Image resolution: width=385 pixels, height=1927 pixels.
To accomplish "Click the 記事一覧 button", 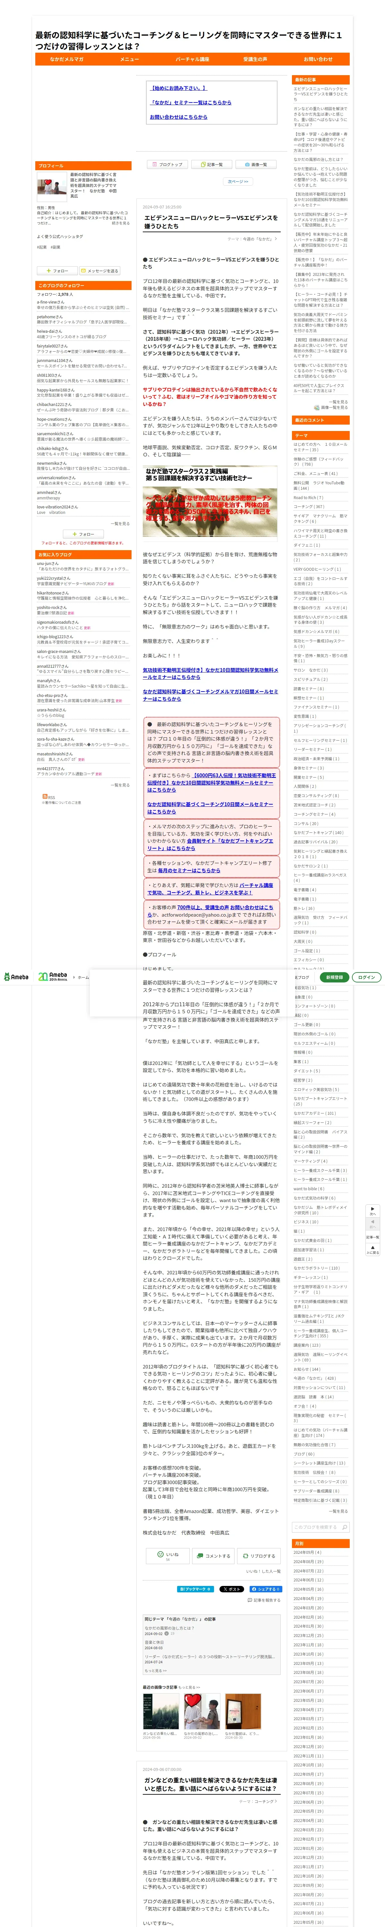I will click(x=211, y=164).
